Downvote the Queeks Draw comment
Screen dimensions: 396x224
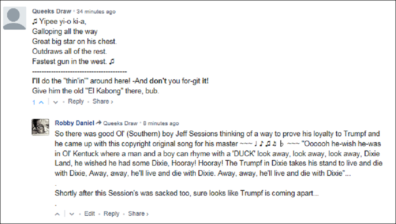pos(55,102)
